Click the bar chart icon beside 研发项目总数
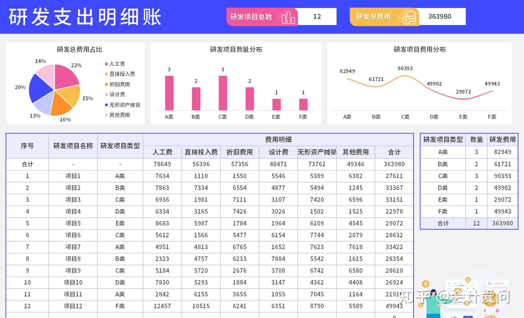 pos(288,17)
